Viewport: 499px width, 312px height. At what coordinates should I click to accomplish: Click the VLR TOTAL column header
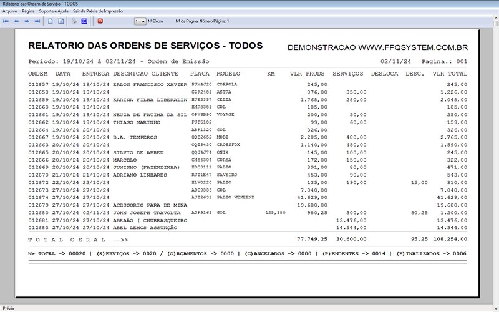coord(450,74)
